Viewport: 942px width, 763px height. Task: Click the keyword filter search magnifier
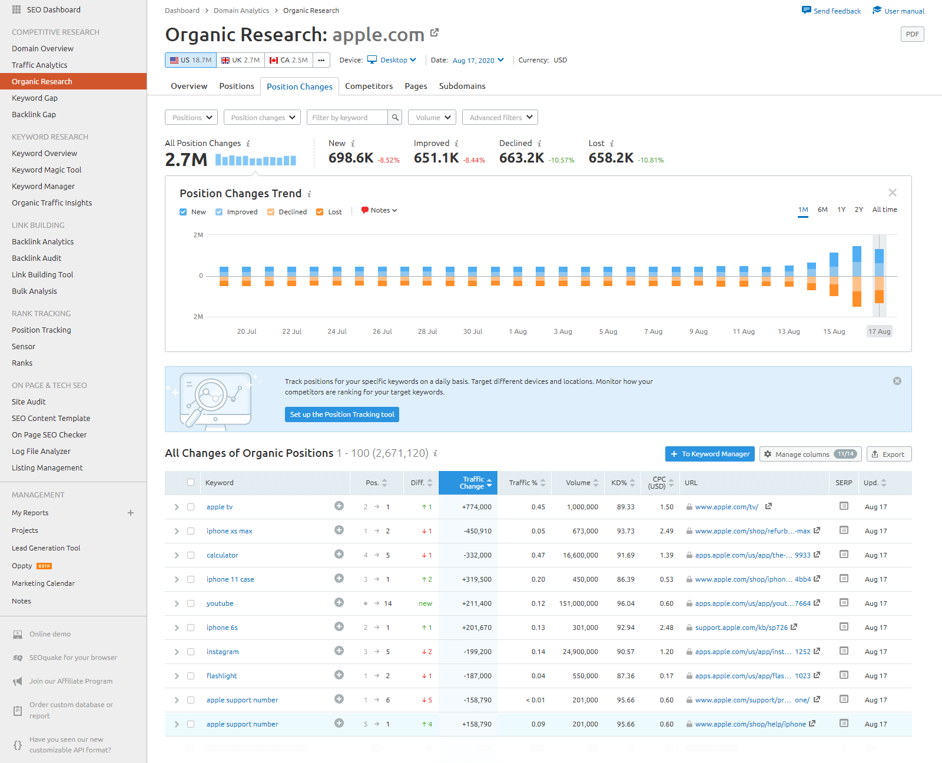point(396,117)
